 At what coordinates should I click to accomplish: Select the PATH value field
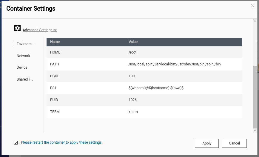coord(175,64)
